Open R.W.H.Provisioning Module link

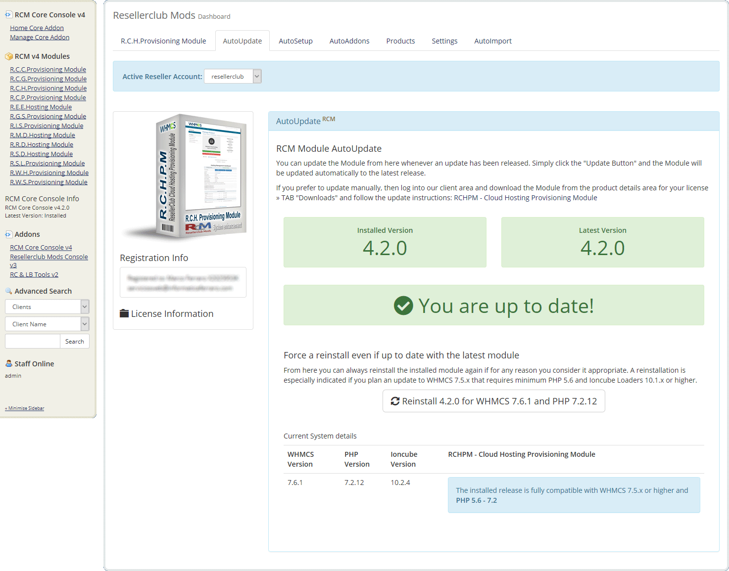49,173
